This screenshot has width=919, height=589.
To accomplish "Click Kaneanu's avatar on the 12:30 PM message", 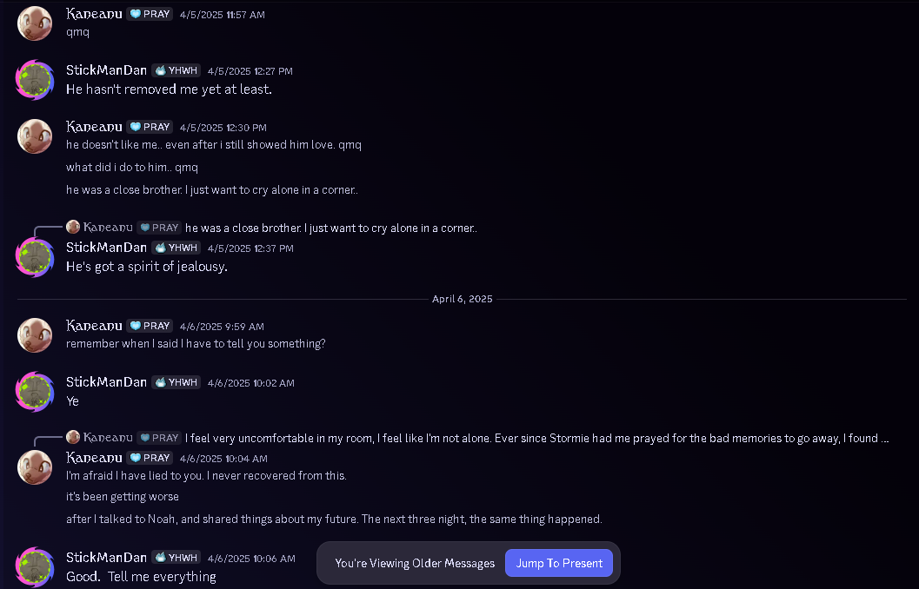I will coord(35,136).
